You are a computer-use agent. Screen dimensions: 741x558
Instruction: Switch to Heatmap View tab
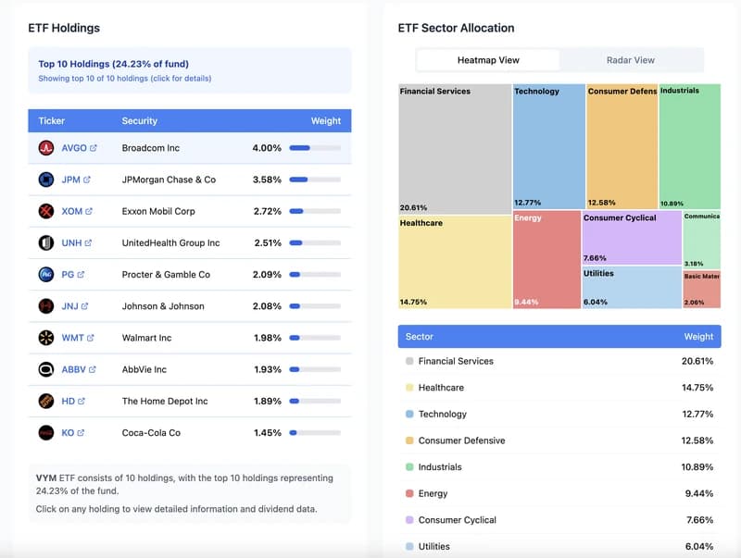(488, 60)
